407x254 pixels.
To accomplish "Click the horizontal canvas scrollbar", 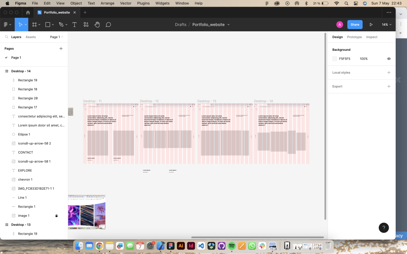I will coord(258,237).
